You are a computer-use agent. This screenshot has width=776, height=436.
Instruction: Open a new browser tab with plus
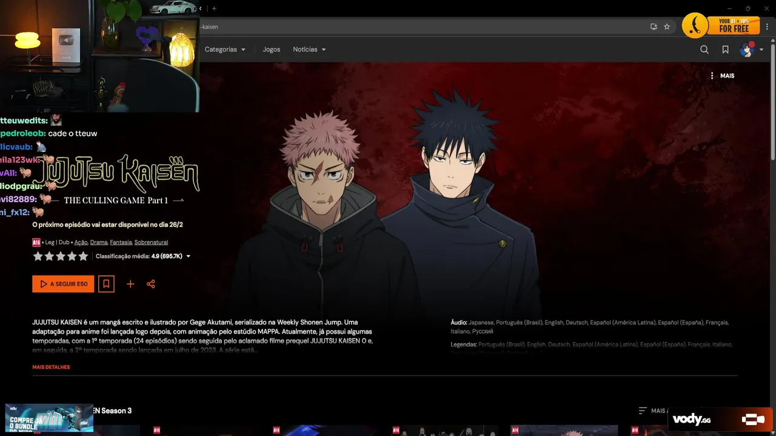click(214, 8)
